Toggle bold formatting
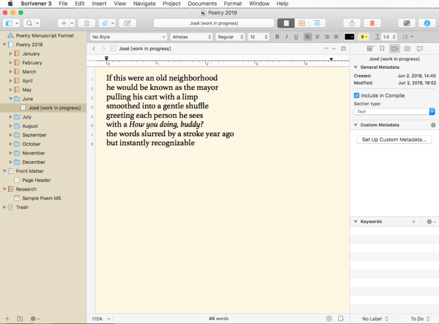This screenshot has height=324, width=439. pyautogui.click(x=277, y=37)
